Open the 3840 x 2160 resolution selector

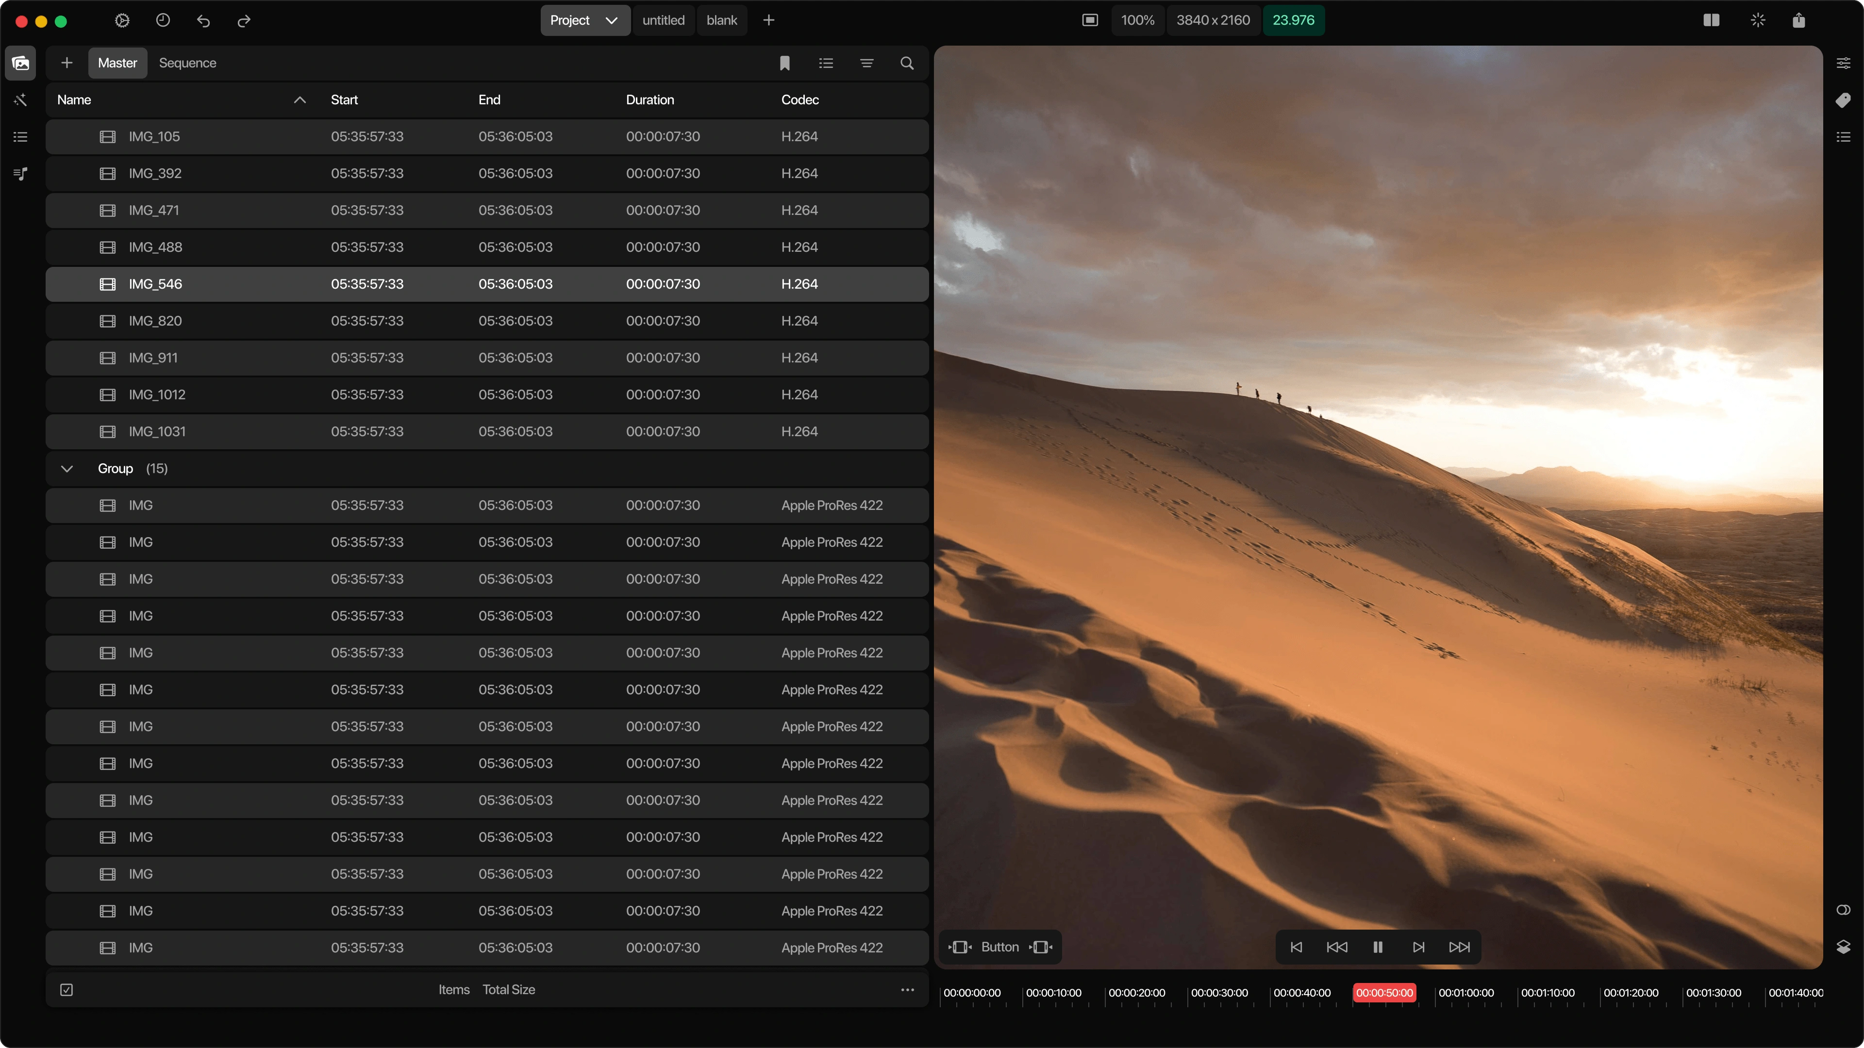tap(1213, 20)
